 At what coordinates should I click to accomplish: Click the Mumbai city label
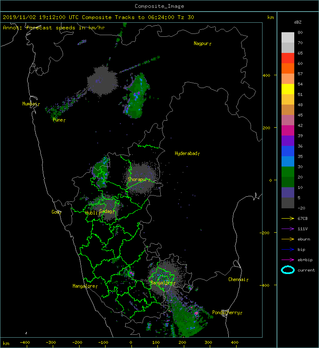click(29, 104)
